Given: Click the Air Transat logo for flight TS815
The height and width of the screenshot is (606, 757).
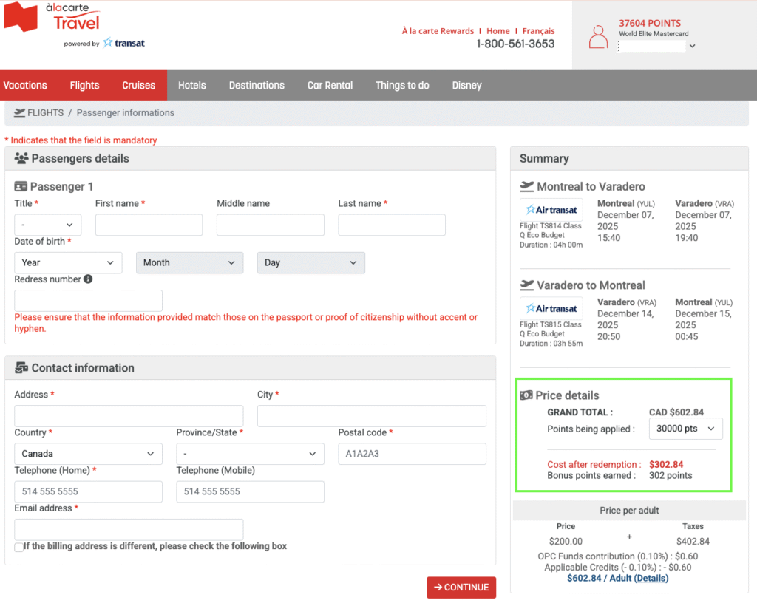Looking at the screenshot, I should 551,308.
